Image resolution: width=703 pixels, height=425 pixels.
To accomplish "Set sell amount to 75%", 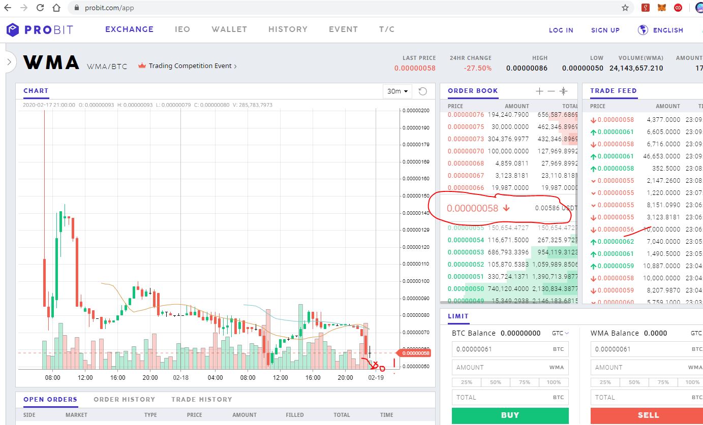I will pyautogui.click(x=663, y=382).
